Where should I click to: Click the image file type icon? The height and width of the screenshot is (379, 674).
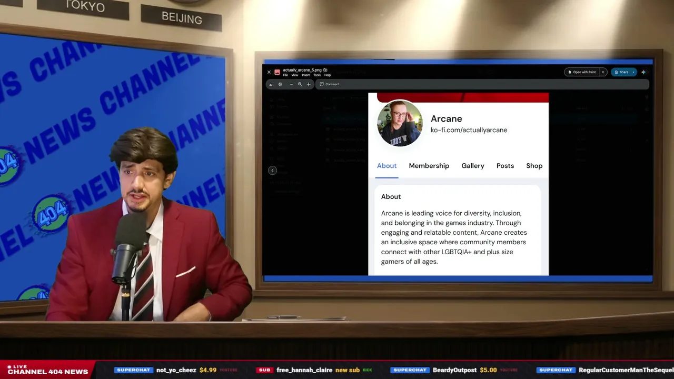pyautogui.click(x=277, y=72)
